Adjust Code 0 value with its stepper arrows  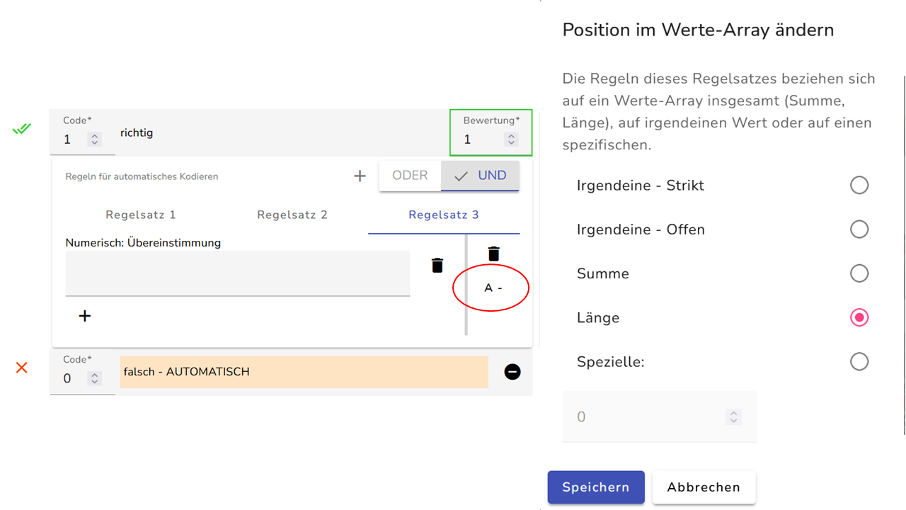[94, 378]
